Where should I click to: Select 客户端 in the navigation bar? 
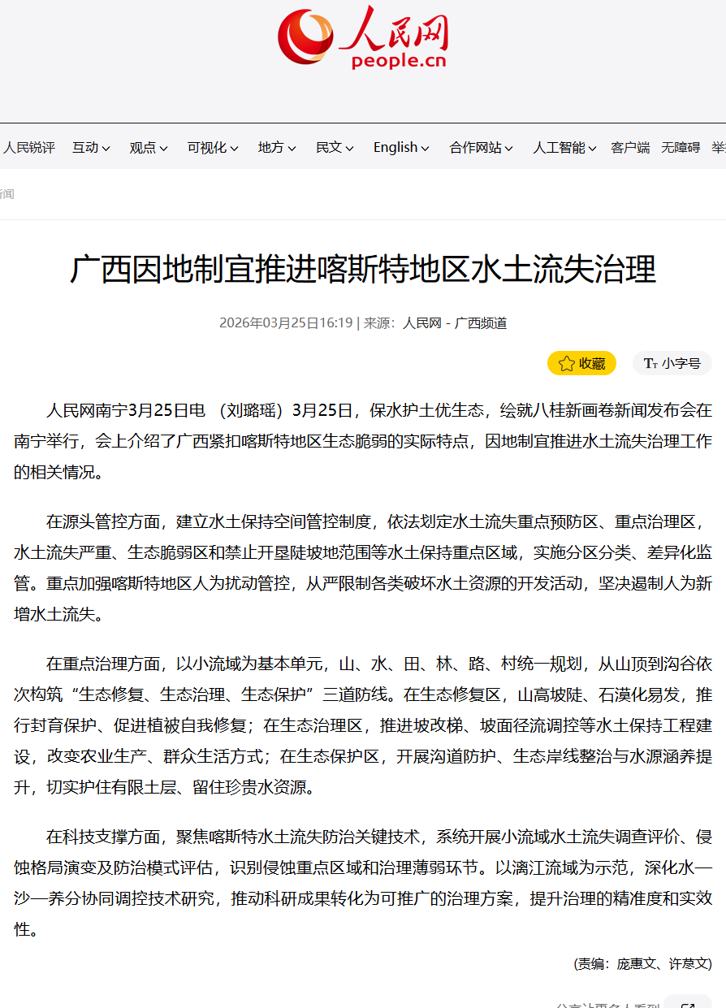[630, 148]
